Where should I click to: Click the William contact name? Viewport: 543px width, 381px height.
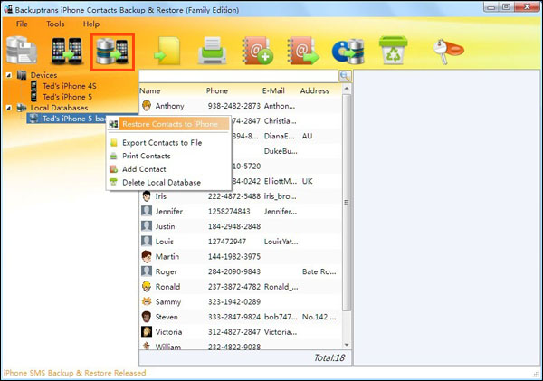click(168, 347)
